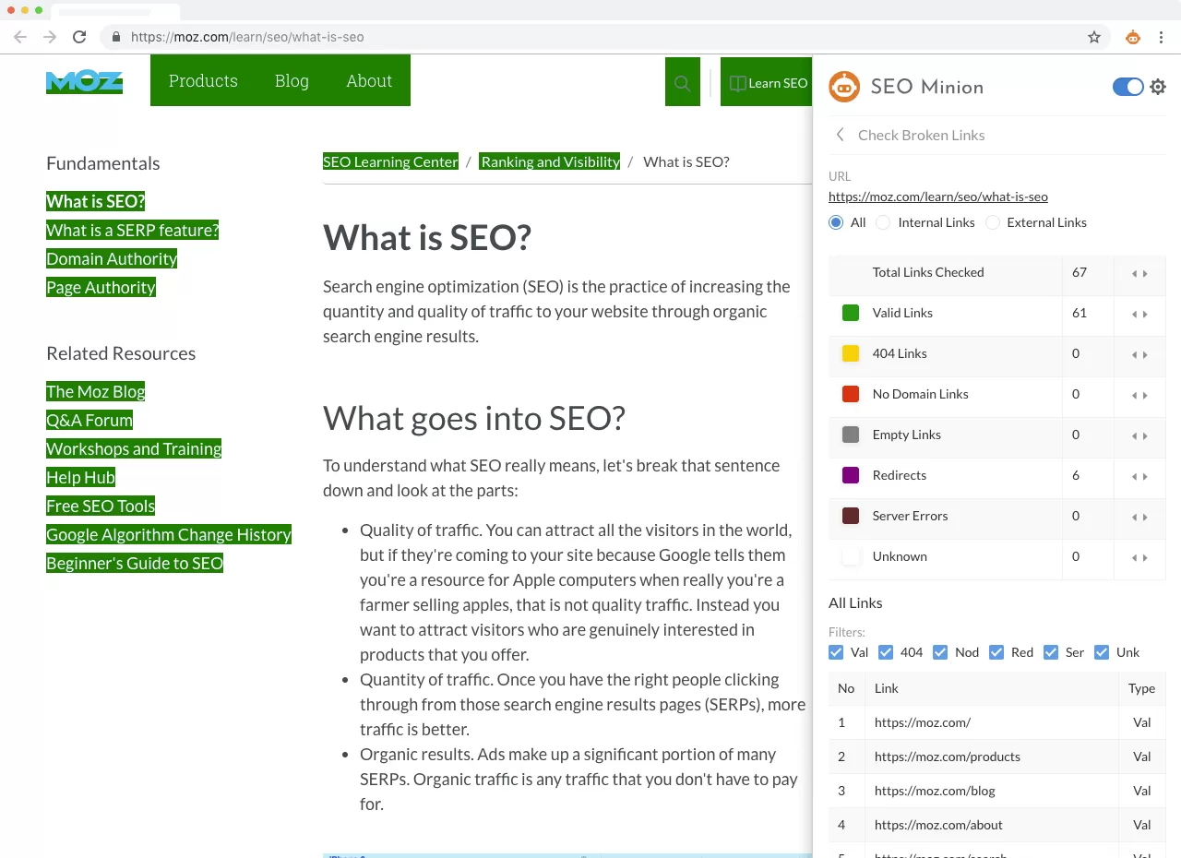Uncheck the Val filter checkbox
Screen dimensions: 1181x858
tap(836, 652)
